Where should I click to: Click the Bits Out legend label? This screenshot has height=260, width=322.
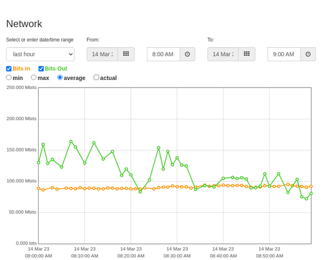[x=56, y=68]
